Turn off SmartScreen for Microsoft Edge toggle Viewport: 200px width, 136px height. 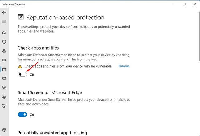22,115
